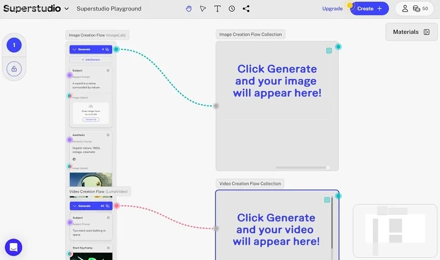Expand the Superstudio logo dropdown
440x260 pixels.
coord(67,9)
